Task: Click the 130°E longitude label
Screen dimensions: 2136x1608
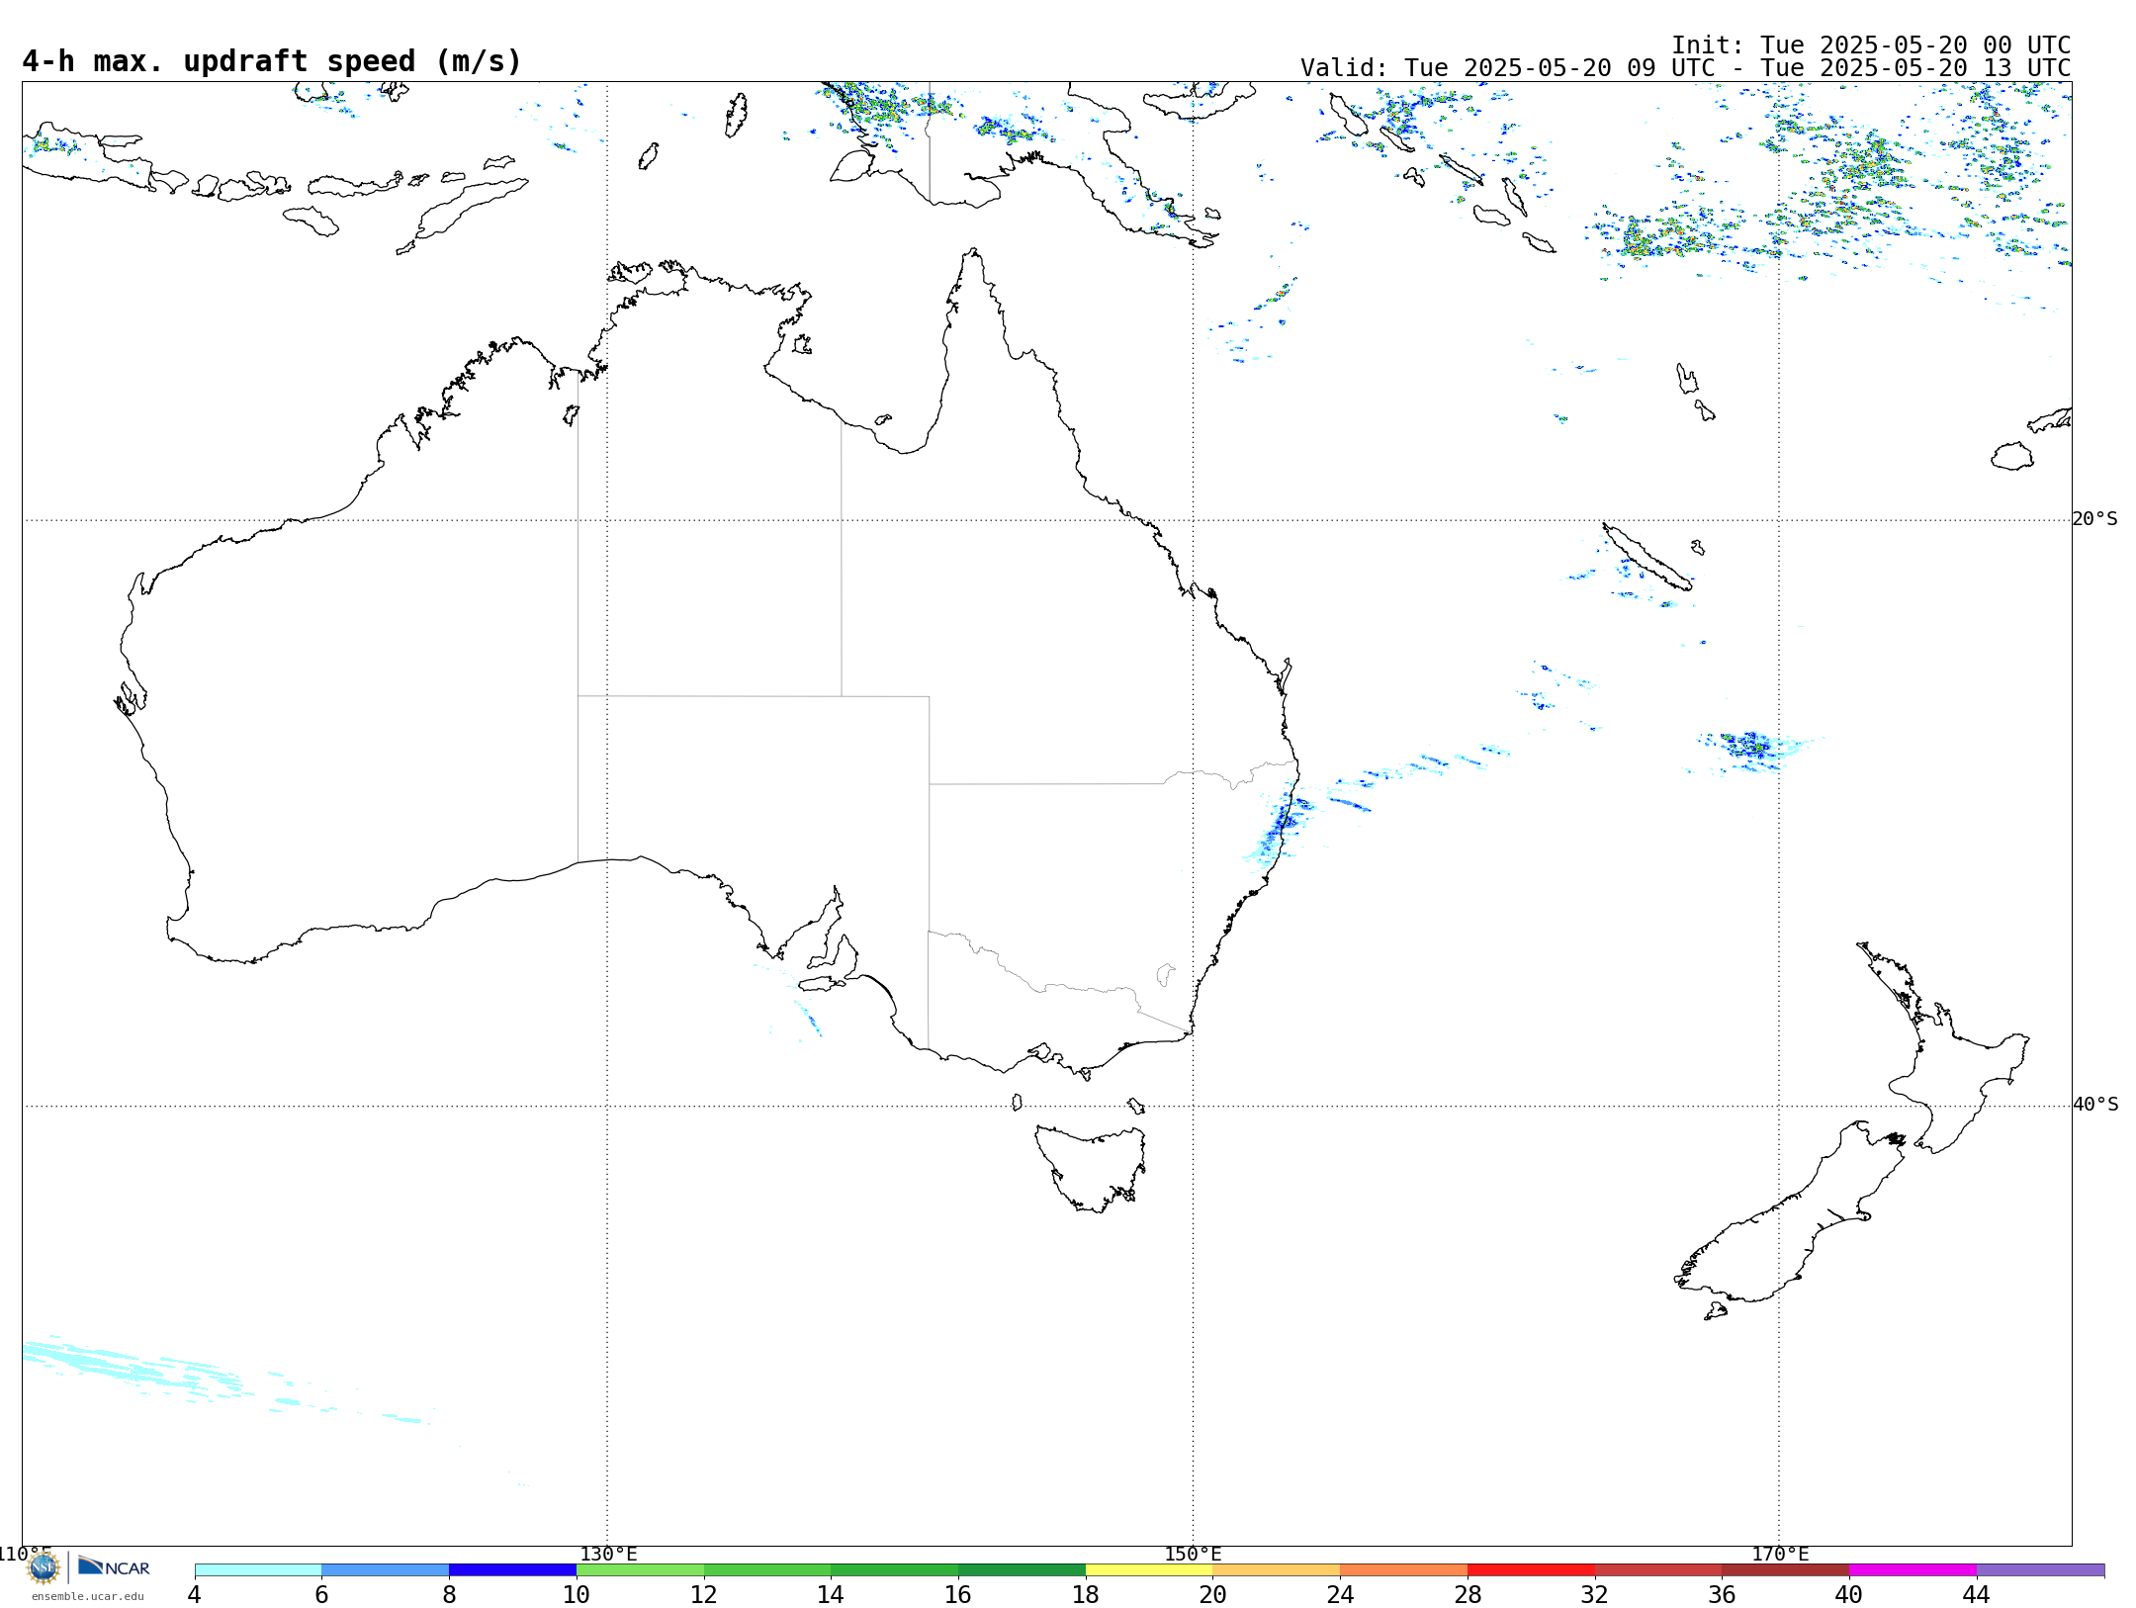Action: tap(608, 1554)
